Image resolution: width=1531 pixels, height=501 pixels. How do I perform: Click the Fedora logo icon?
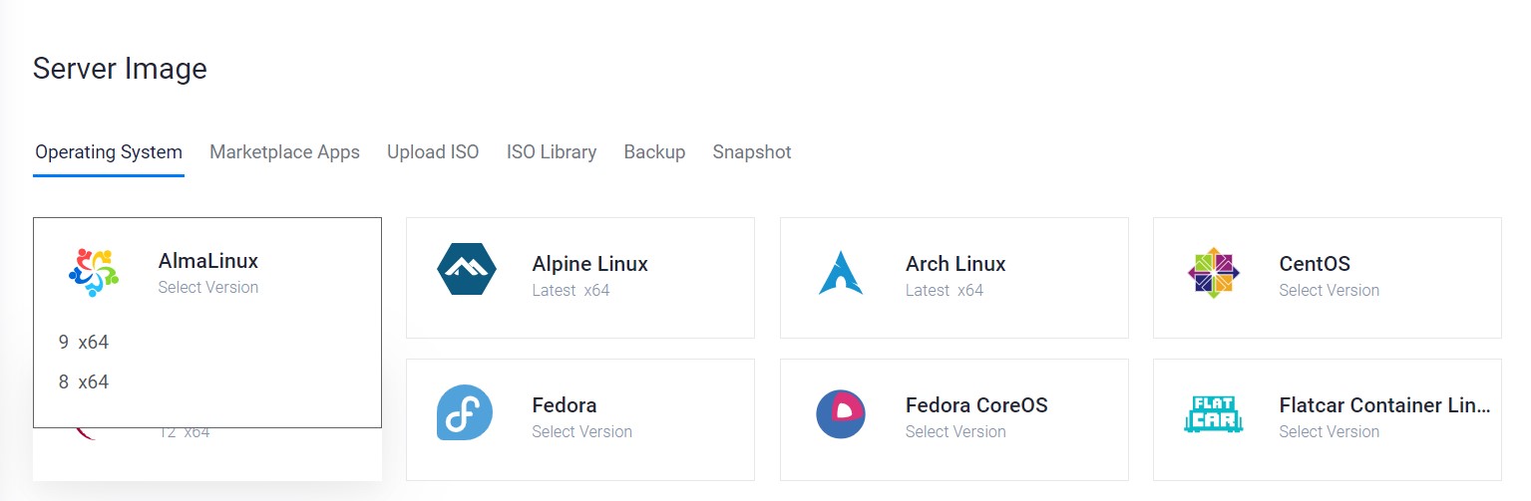(465, 412)
